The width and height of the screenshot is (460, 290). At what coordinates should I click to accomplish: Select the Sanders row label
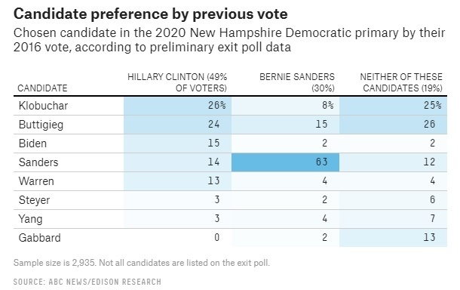click(x=38, y=162)
